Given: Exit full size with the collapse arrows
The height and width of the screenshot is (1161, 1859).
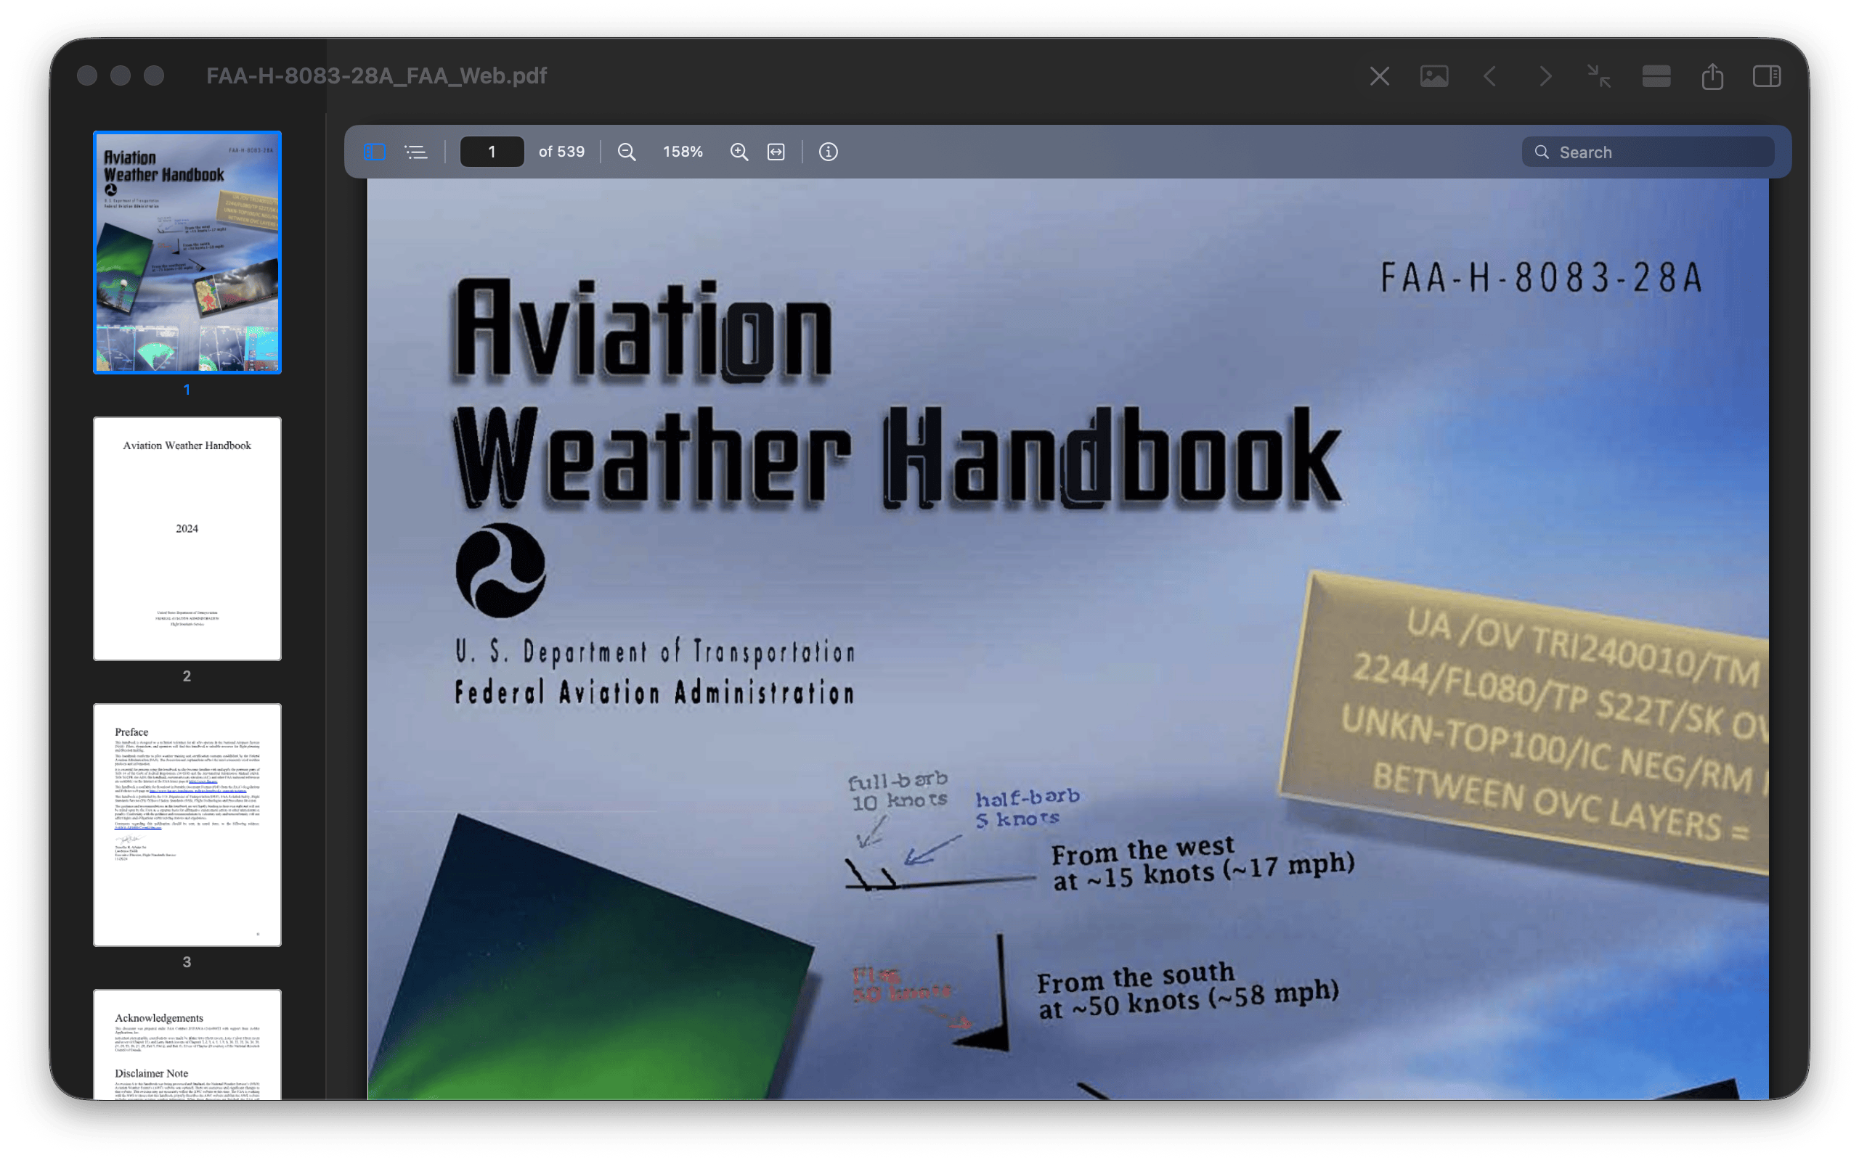Looking at the screenshot, I should coord(1599,76).
